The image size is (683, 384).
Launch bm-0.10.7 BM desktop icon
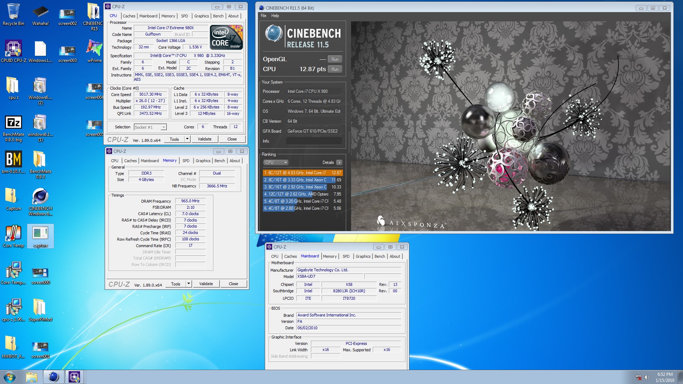pos(14,162)
